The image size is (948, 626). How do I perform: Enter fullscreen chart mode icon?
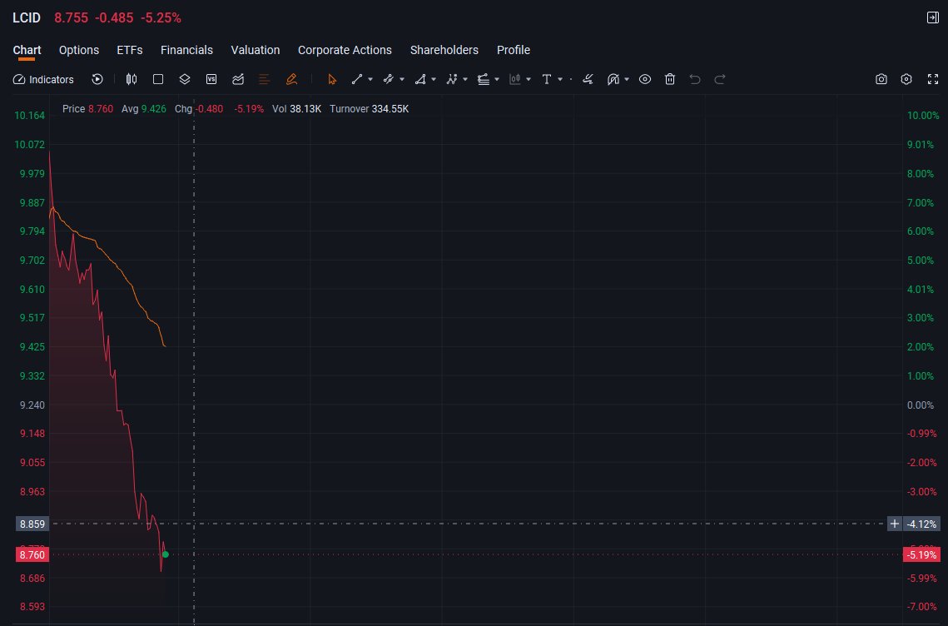933,79
